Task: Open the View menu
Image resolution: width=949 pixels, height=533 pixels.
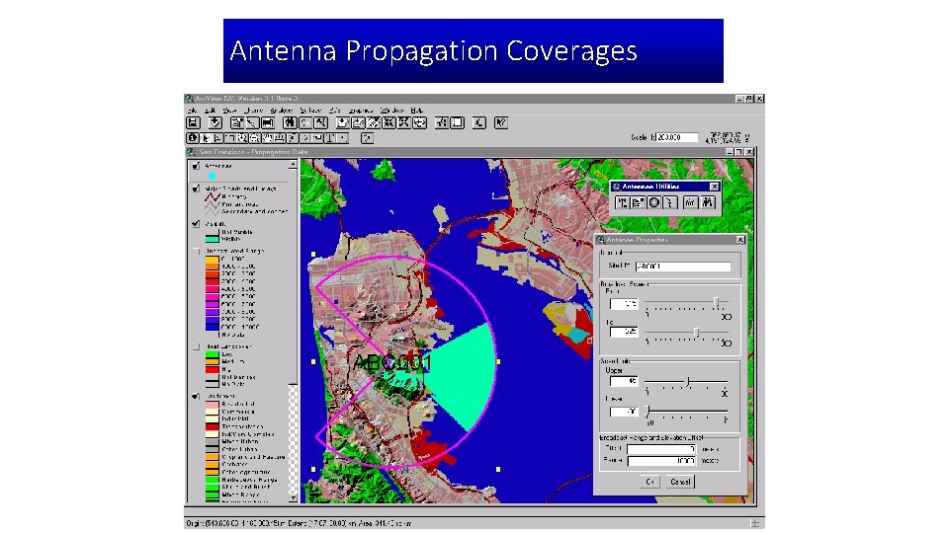Action: (229, 111)
